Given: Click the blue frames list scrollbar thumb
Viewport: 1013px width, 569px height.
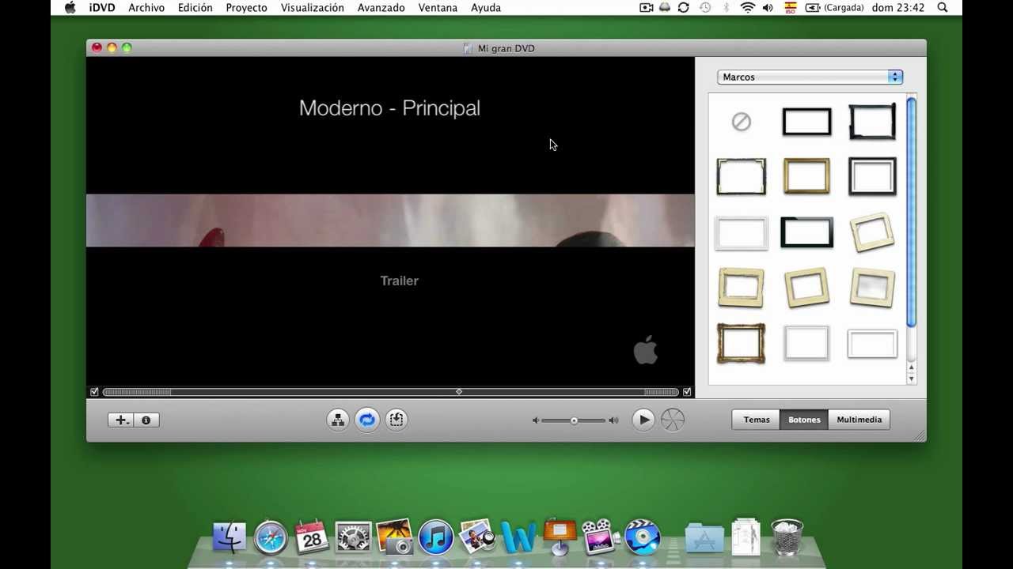Looking at the screenshot, I should (x=912, y=211).
